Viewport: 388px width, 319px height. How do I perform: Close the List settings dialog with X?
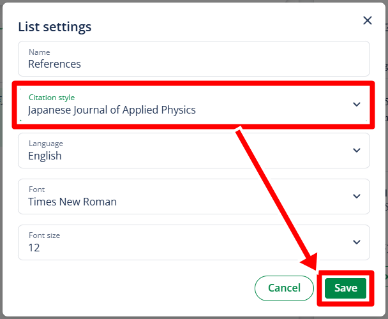[x=368, y=20]
